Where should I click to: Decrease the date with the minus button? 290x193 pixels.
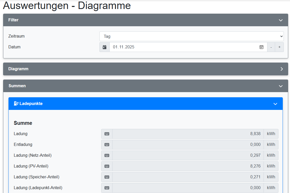271,47
